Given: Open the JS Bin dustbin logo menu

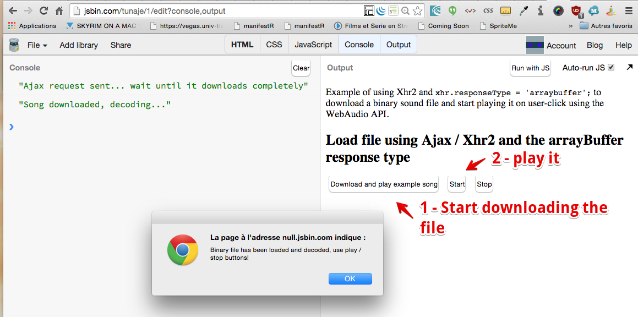Looking at the screenshot, I should coord(14,45).
